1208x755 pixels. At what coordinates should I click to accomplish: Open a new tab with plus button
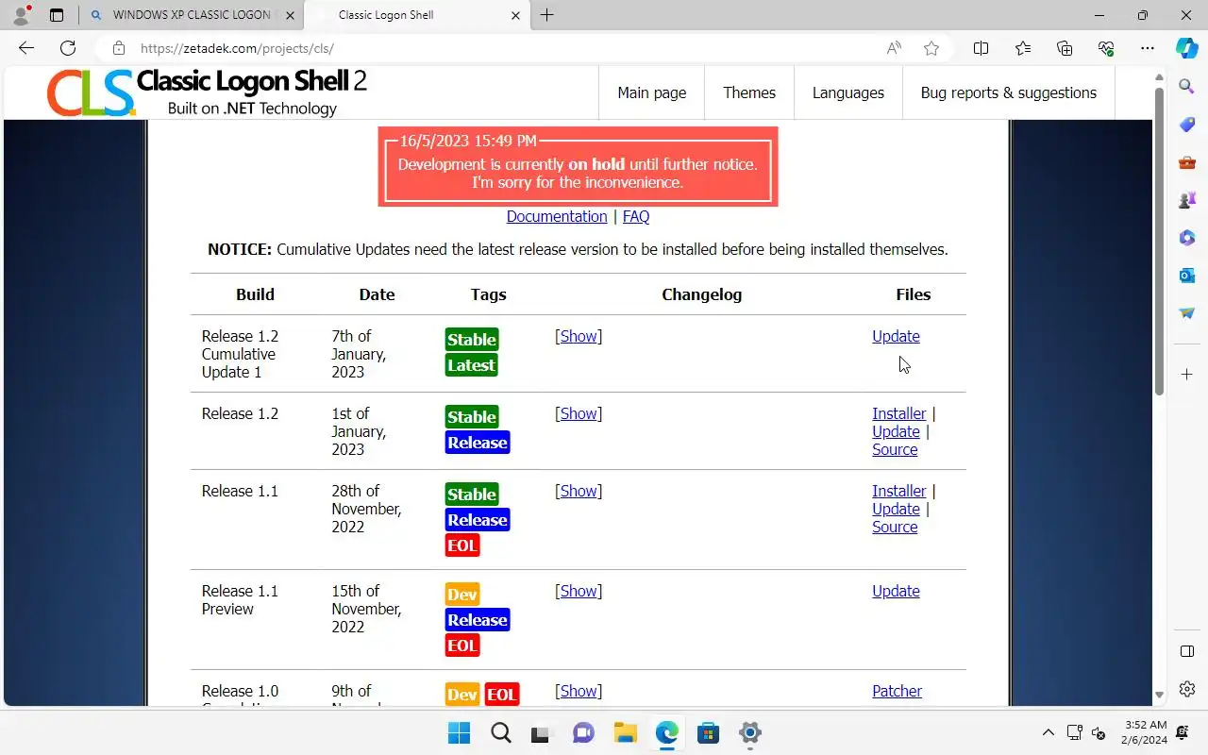tap(547, 15)
